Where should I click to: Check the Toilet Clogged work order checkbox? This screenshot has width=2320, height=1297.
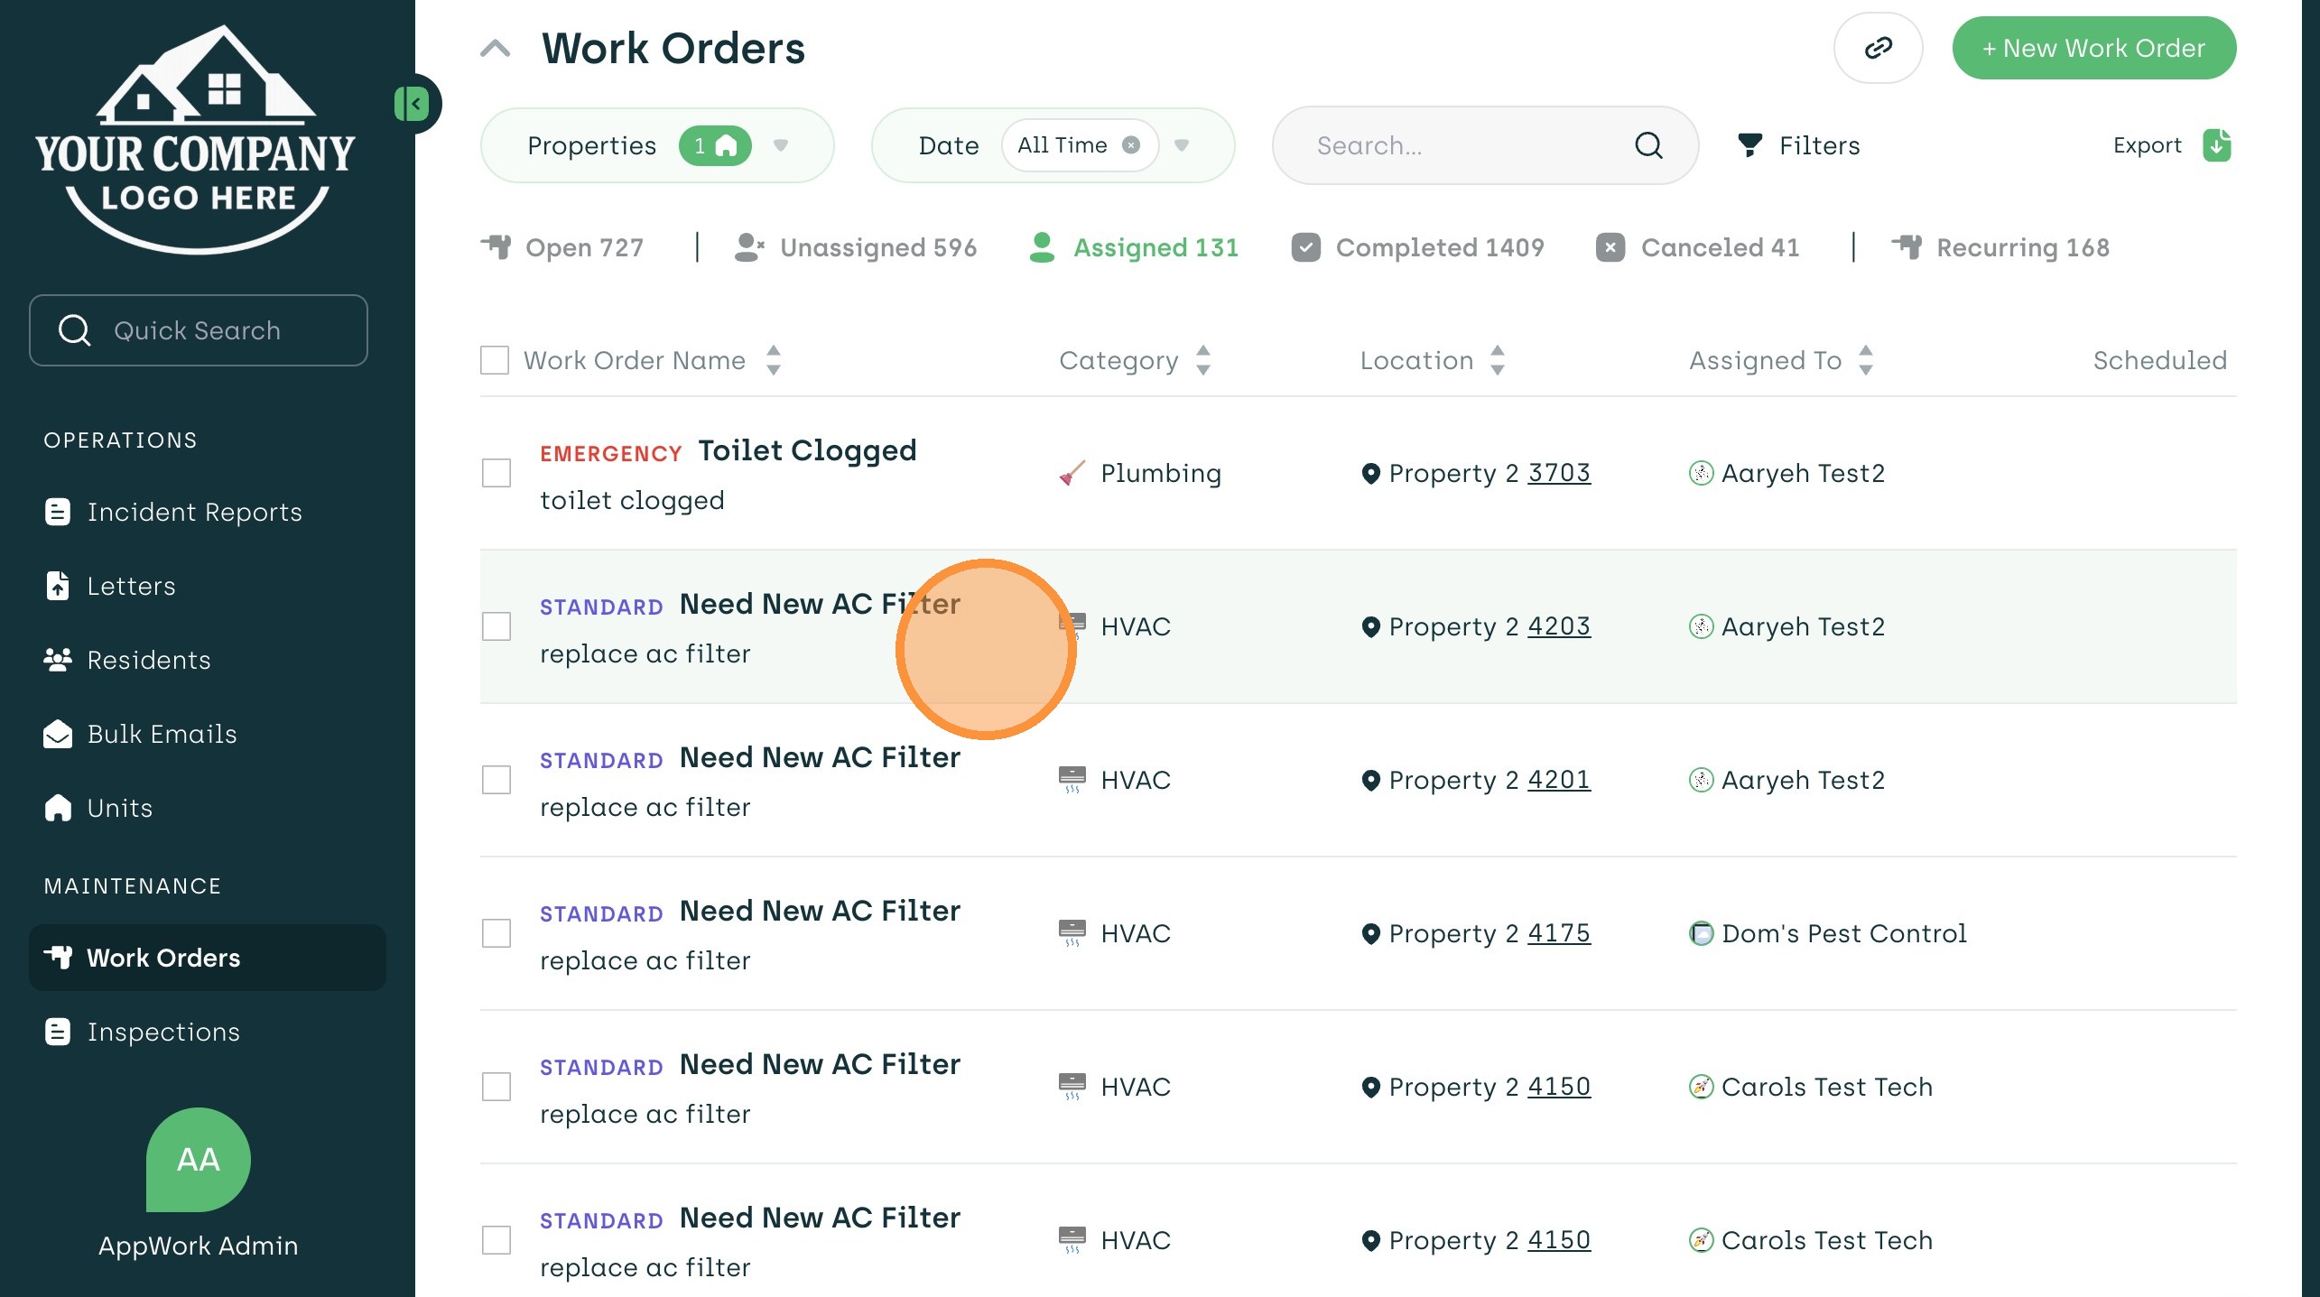pos(496,473)
